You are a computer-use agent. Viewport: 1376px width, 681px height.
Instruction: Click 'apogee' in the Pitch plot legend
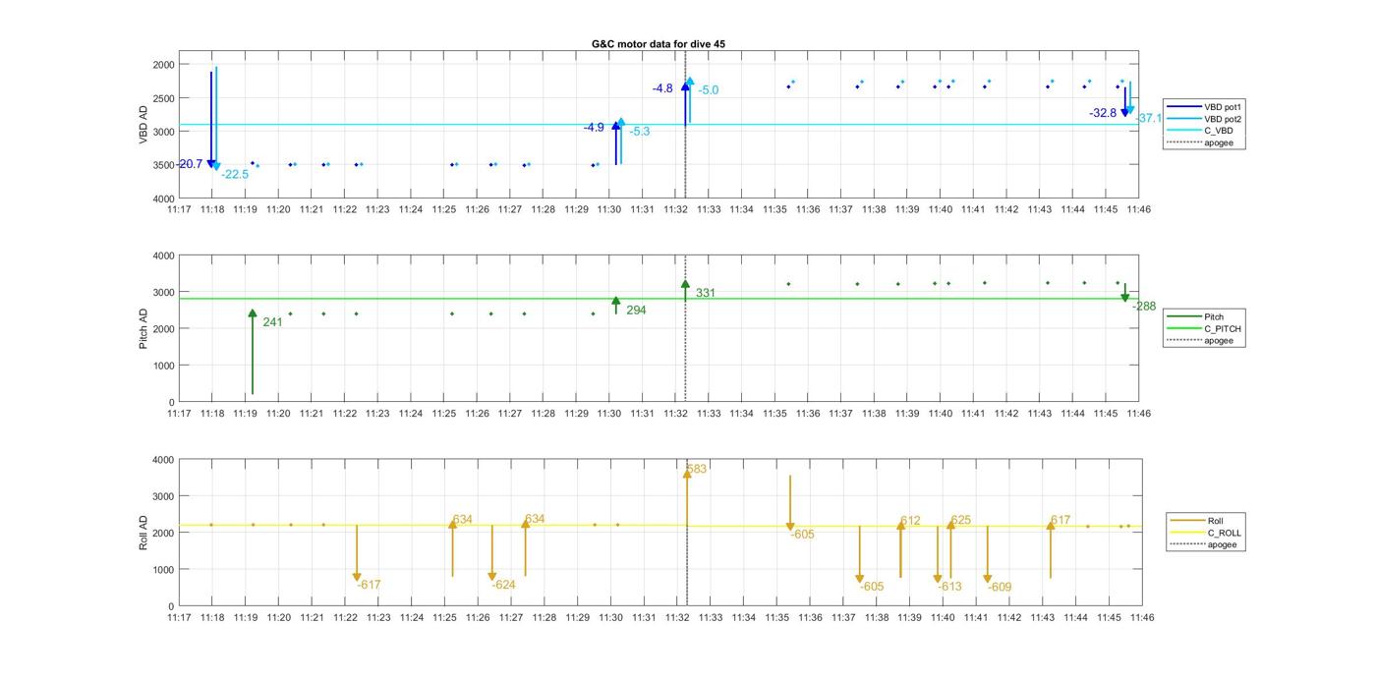1200,340
